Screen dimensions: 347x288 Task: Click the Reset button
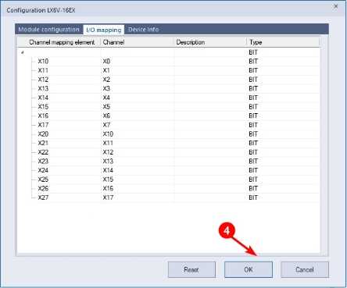[x=191, y=269]
